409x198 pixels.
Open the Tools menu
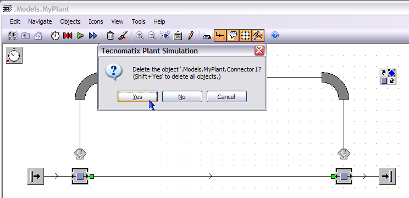click(138, 21)
